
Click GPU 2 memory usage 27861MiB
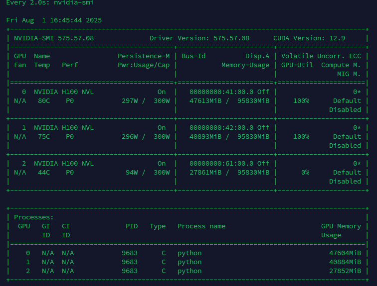205,173
